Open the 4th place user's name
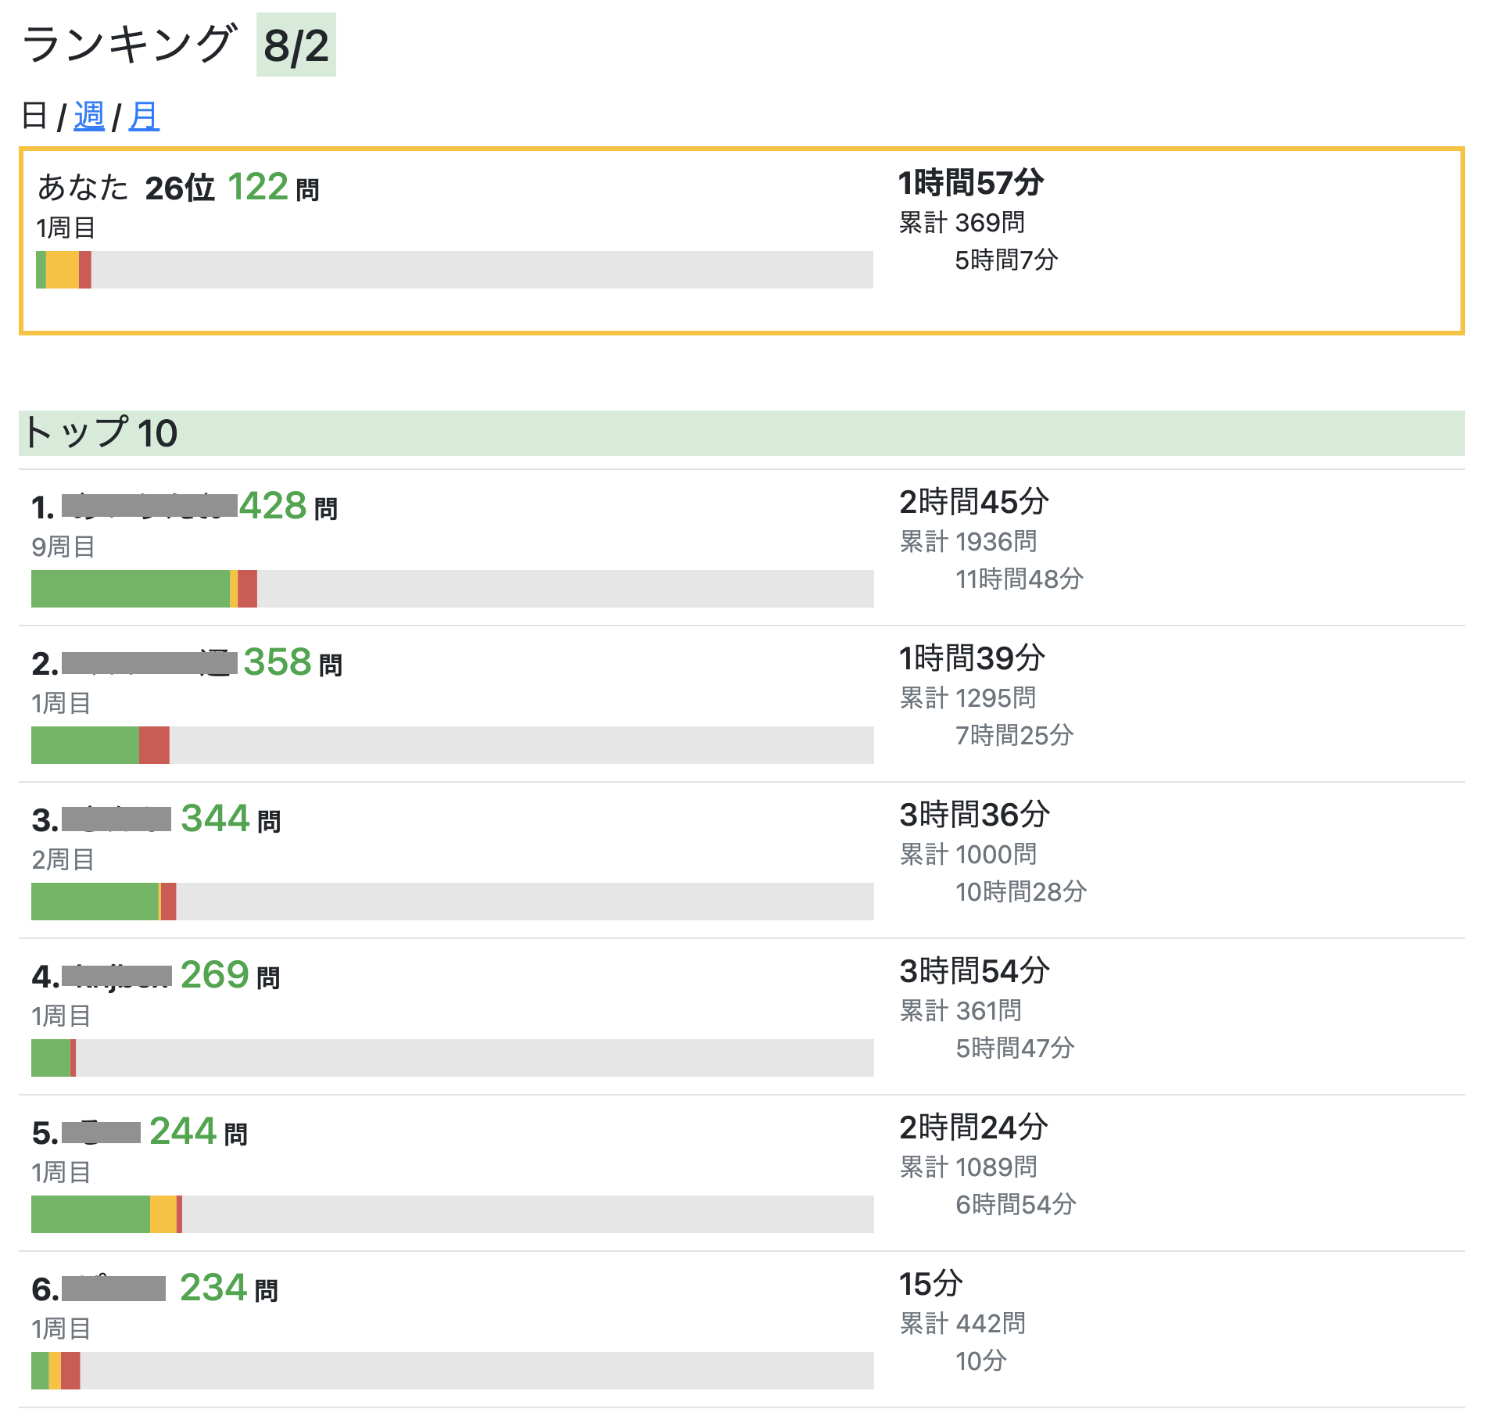The image size is (1498, 1409). click(116, 976)
